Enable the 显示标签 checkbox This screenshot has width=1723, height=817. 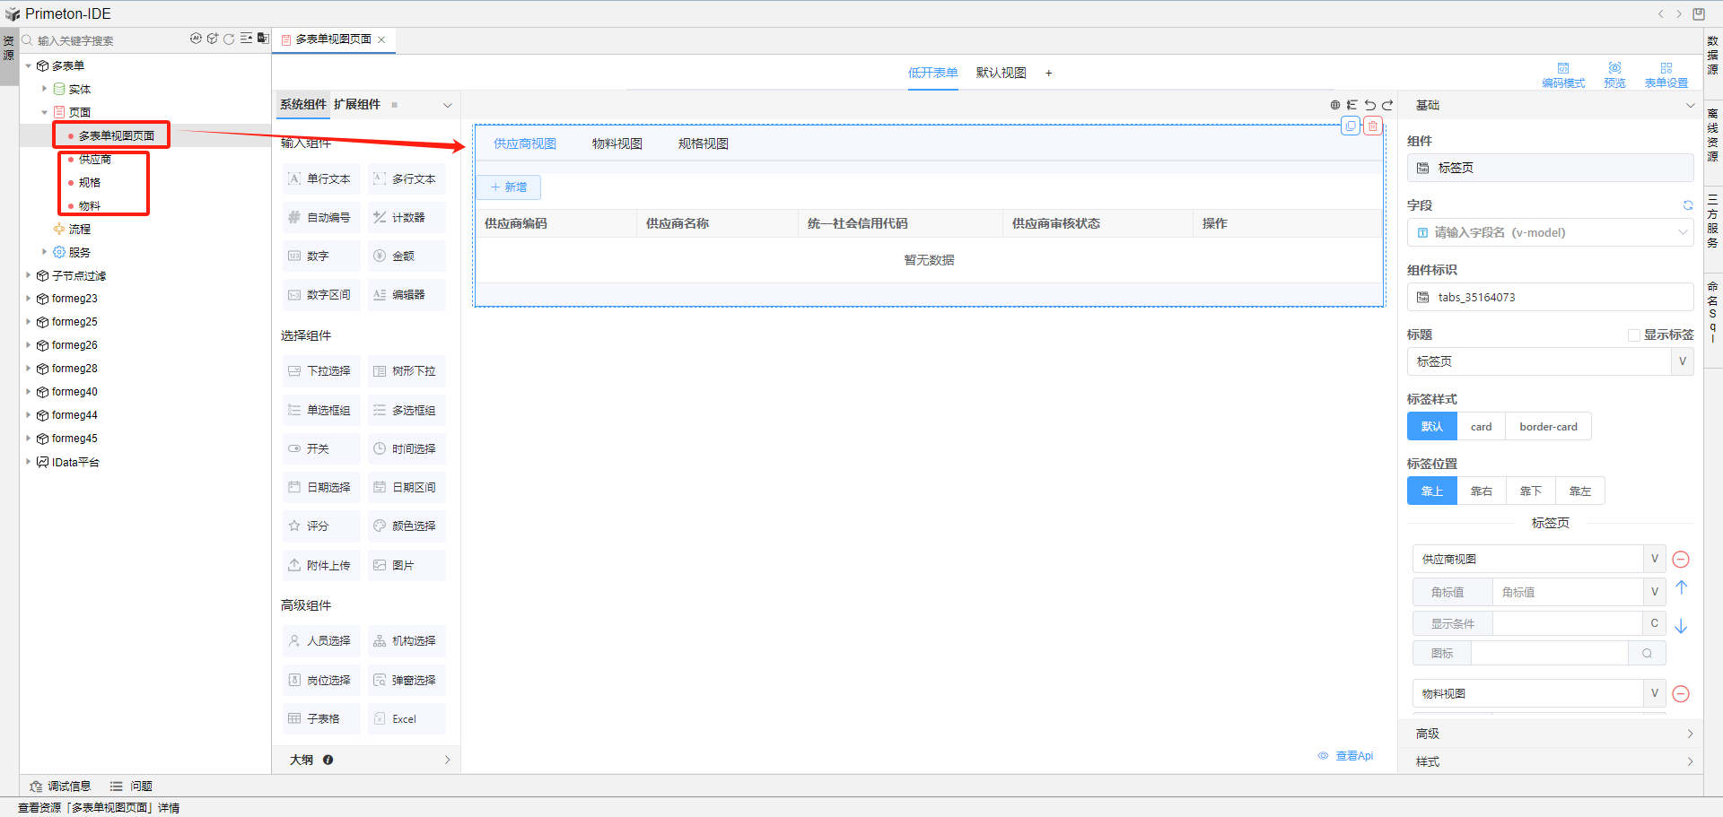click(x=1634, y=335)
